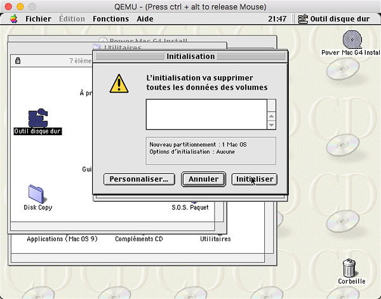381x299 pixels.
Task: Click the Corbeille trash icon
Action: click(349, 268)
